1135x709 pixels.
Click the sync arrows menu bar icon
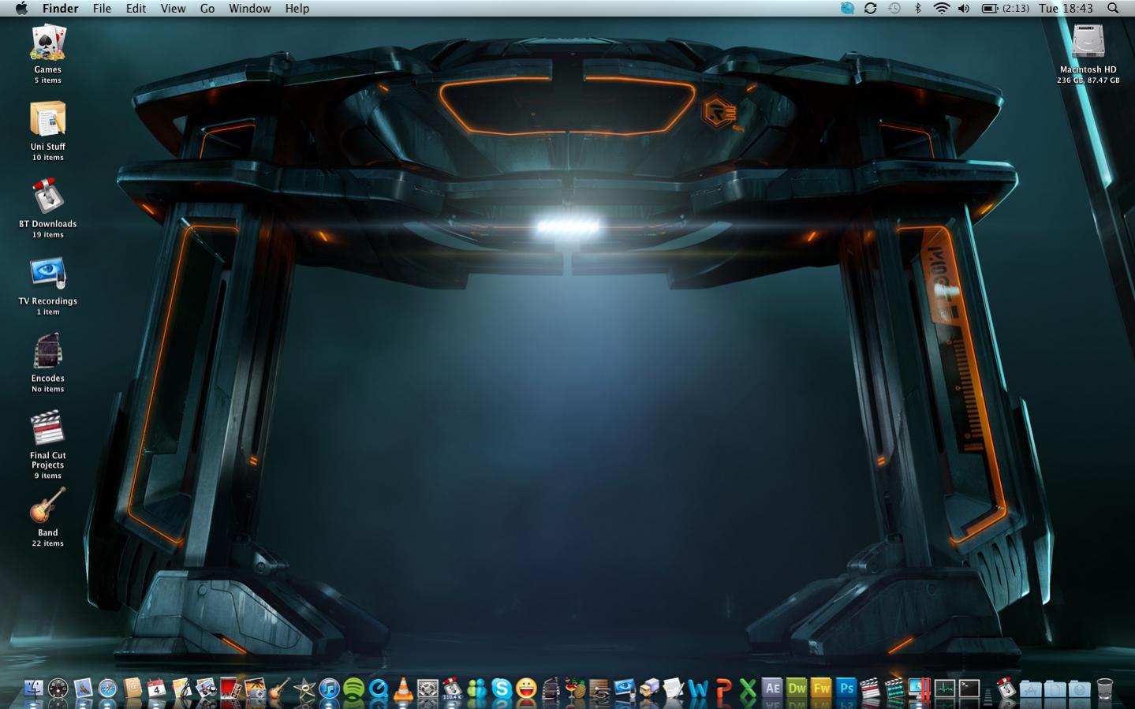(870, 8)
